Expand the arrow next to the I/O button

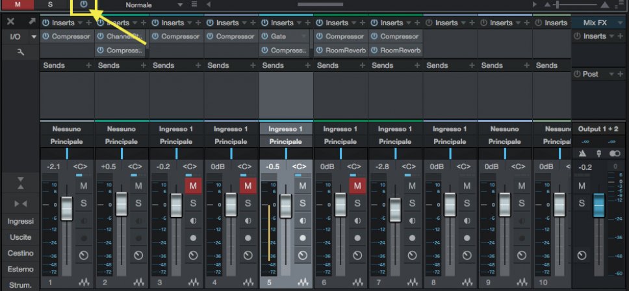34,37
